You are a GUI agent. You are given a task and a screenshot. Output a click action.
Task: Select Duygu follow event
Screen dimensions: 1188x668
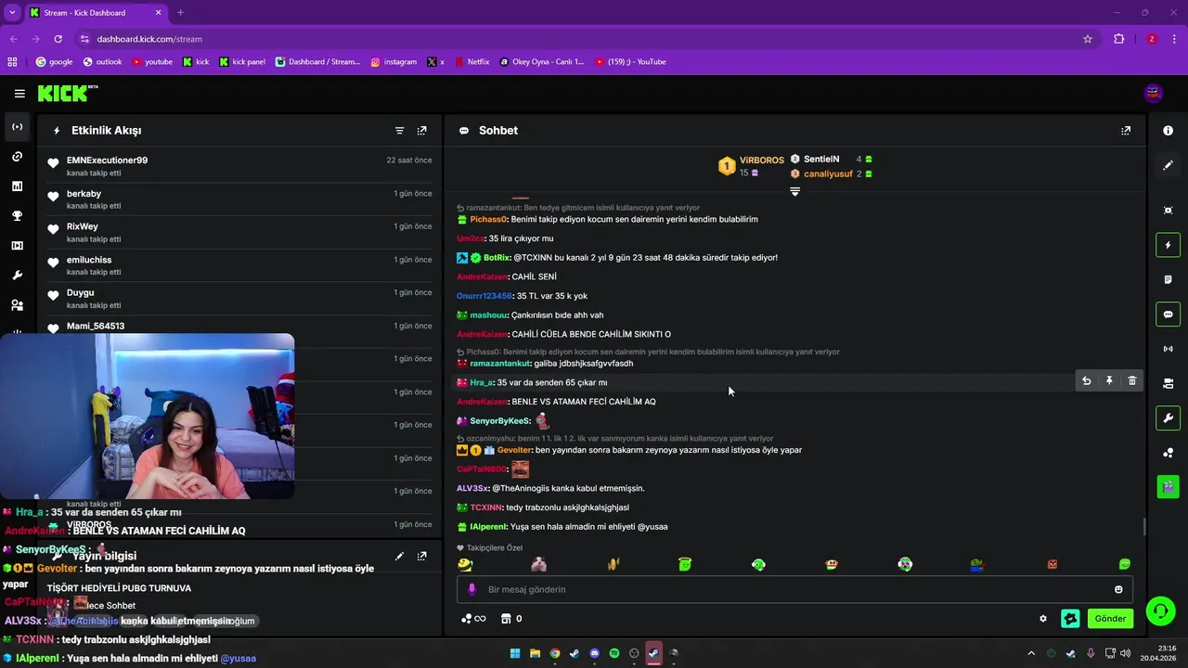pyautogui.click(x=239, y=299)
